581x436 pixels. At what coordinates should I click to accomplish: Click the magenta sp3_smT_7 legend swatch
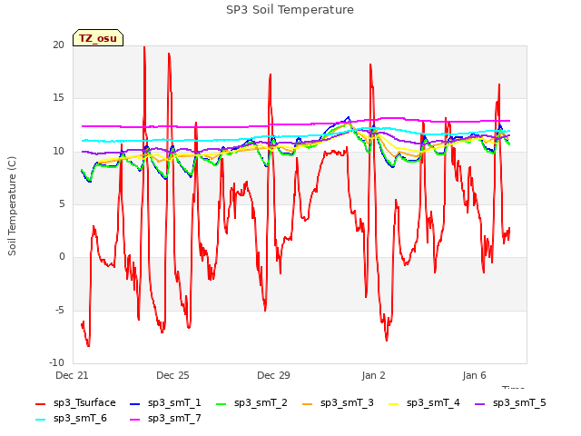(x=135, y=420)
